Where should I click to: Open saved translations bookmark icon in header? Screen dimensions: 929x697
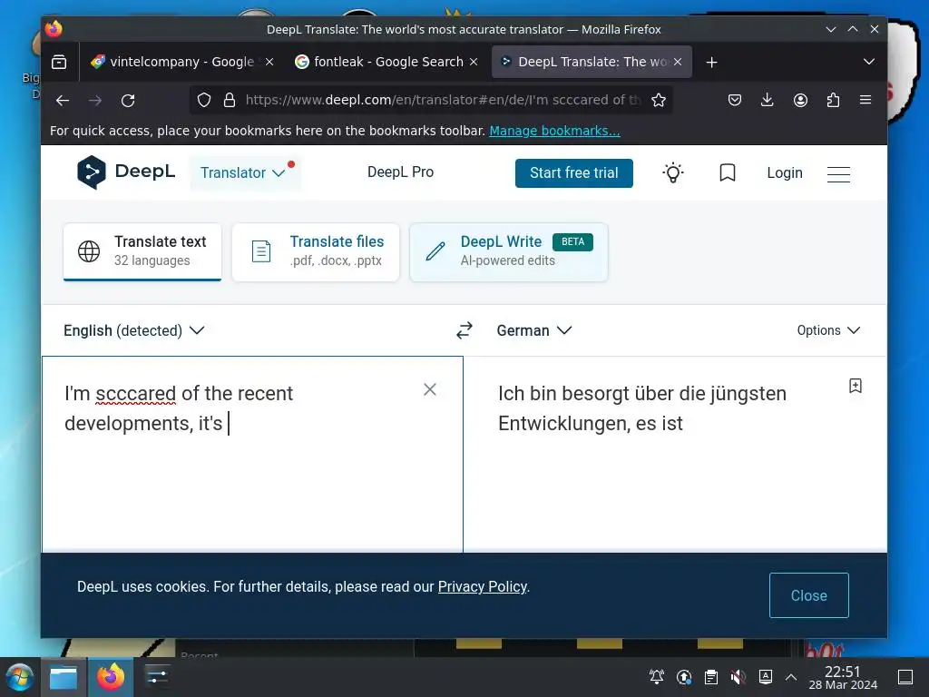point(727,173)
